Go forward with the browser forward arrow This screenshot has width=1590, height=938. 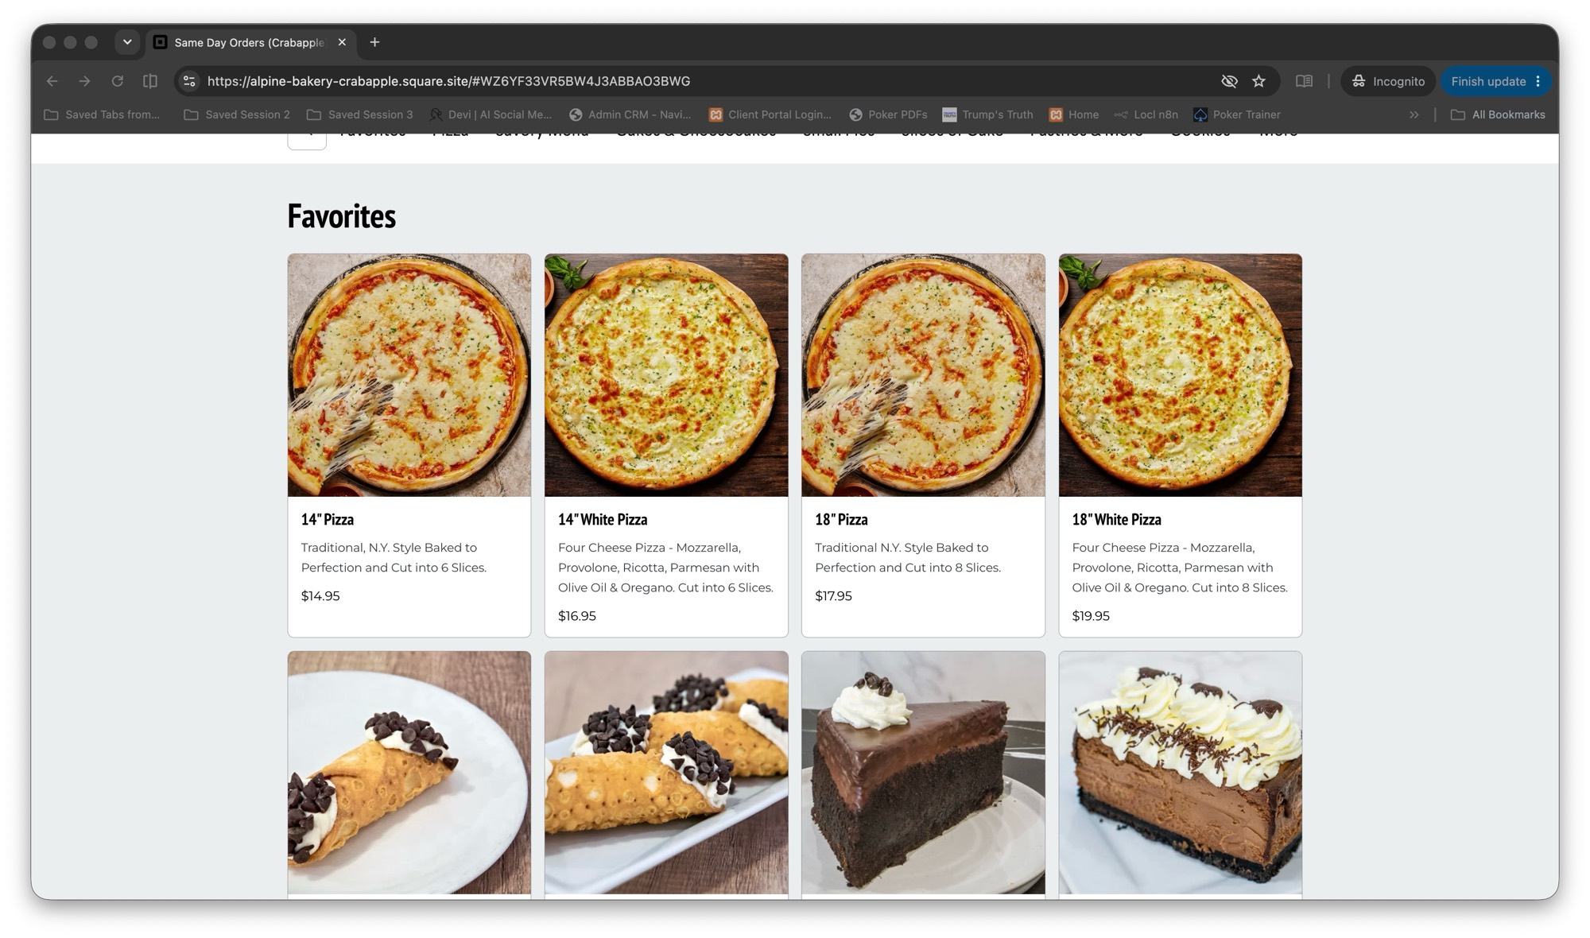pos(84,81)
